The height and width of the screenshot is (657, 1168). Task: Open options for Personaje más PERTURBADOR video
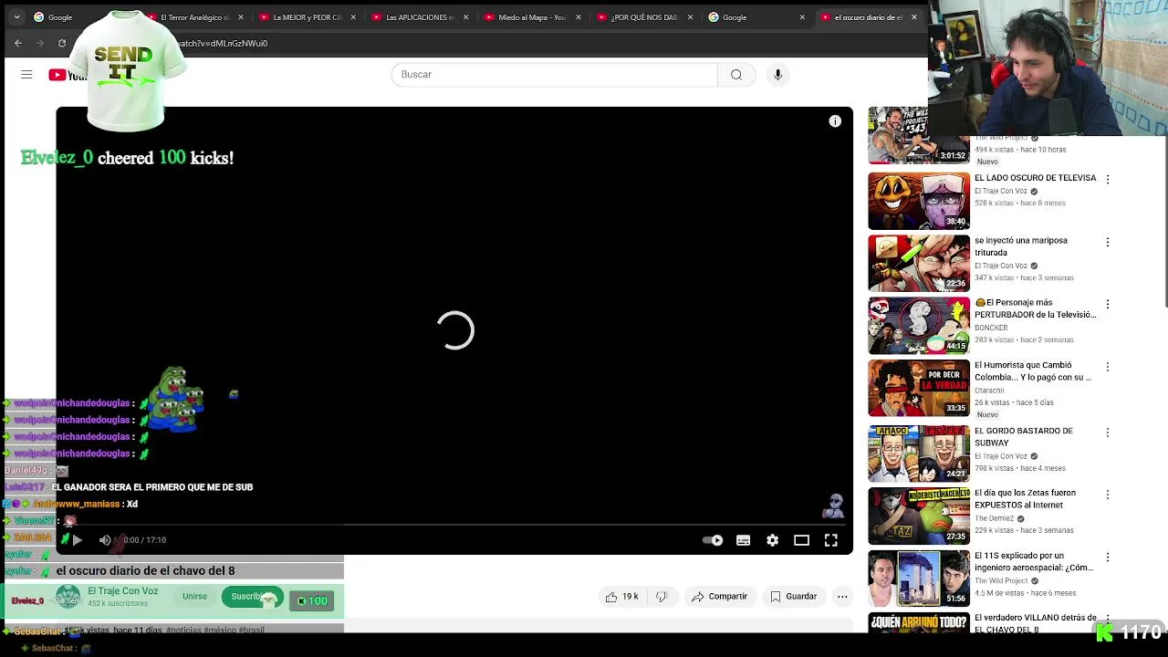[x=1108, y=304]
